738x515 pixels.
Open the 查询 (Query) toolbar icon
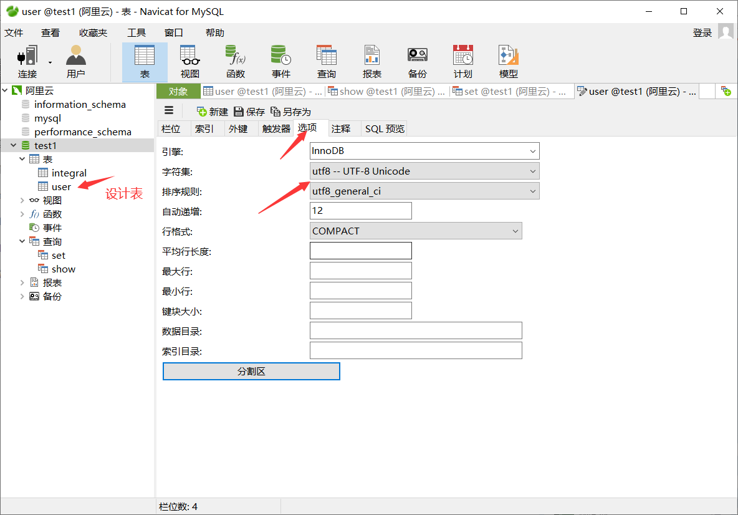[x=326, y=62]
